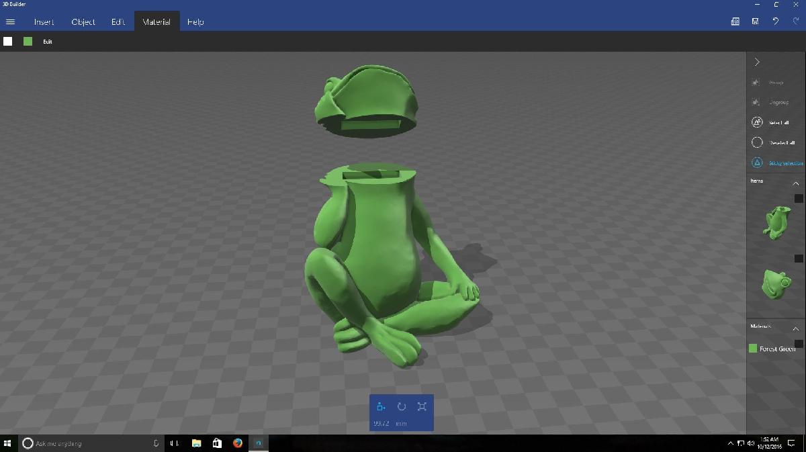This screenshot has height=452, width=806.
Task: Check the frog body item checkbox
Action: [x=799, y=199]
